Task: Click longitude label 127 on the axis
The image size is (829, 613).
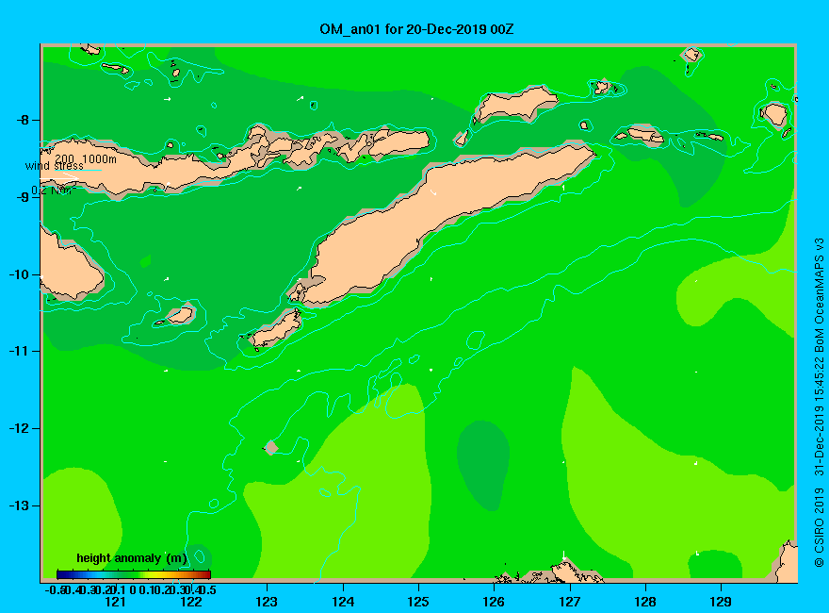Action: tap(569, 602)
